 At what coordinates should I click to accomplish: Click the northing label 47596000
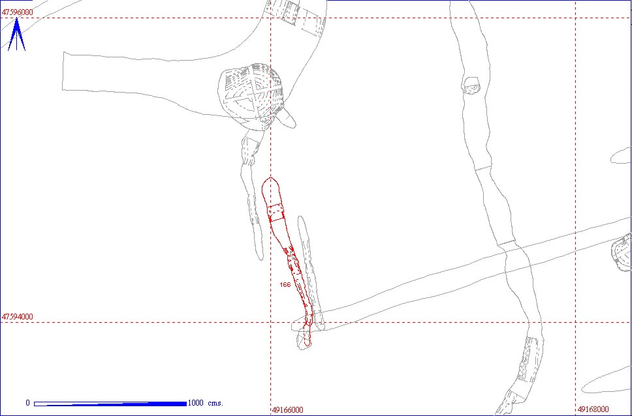coord(18,12)
